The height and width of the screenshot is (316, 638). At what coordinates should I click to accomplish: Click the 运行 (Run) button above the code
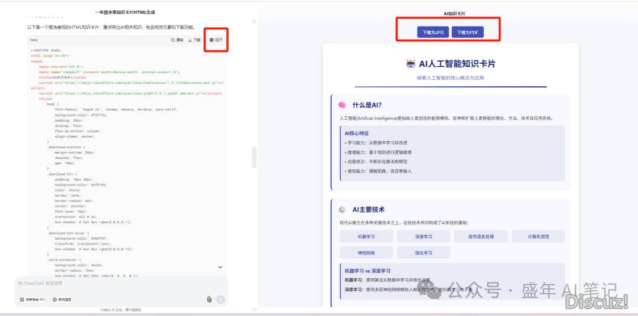coord(216,40)
